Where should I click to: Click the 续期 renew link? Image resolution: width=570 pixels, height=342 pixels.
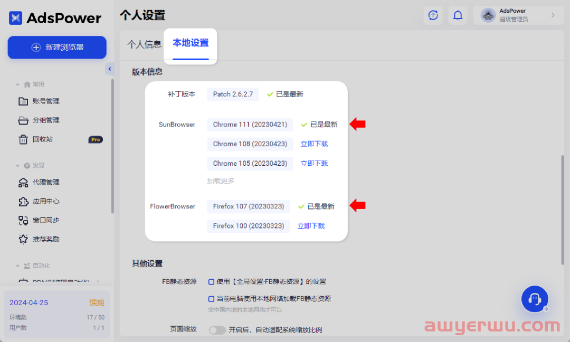coord(97,302)
